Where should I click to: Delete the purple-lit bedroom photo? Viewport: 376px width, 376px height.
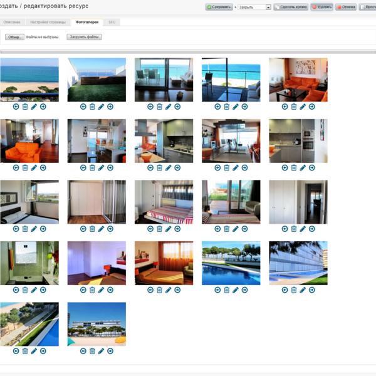point(92,290)
